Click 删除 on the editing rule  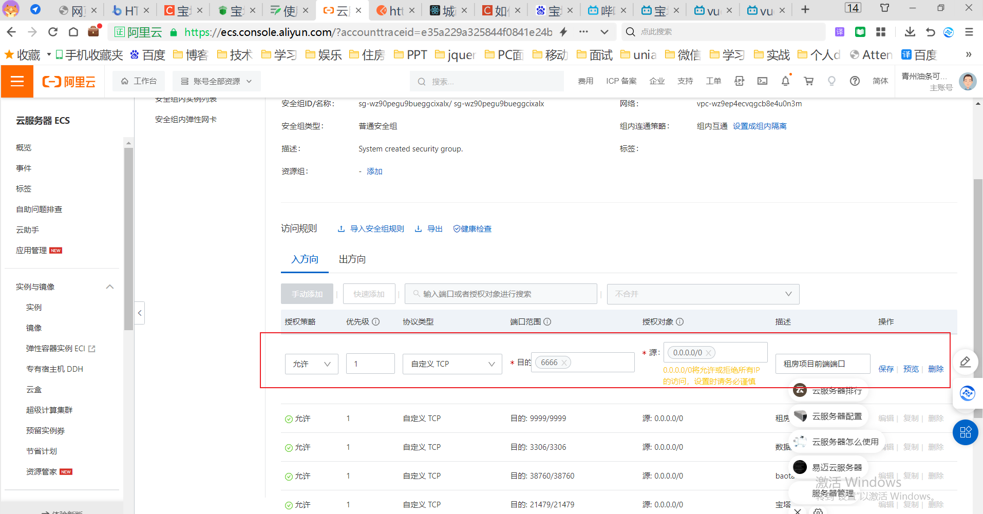pos(936,369)
